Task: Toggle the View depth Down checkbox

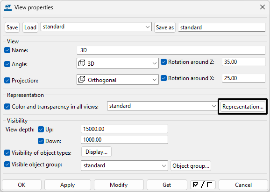Action: pos(41,141)
